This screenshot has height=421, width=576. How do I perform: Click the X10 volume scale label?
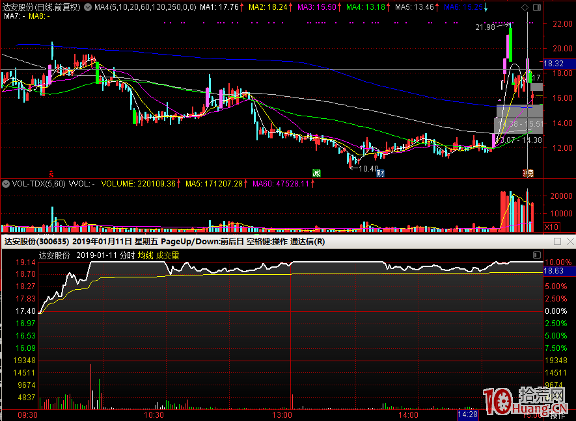click(x=551, y=227)
